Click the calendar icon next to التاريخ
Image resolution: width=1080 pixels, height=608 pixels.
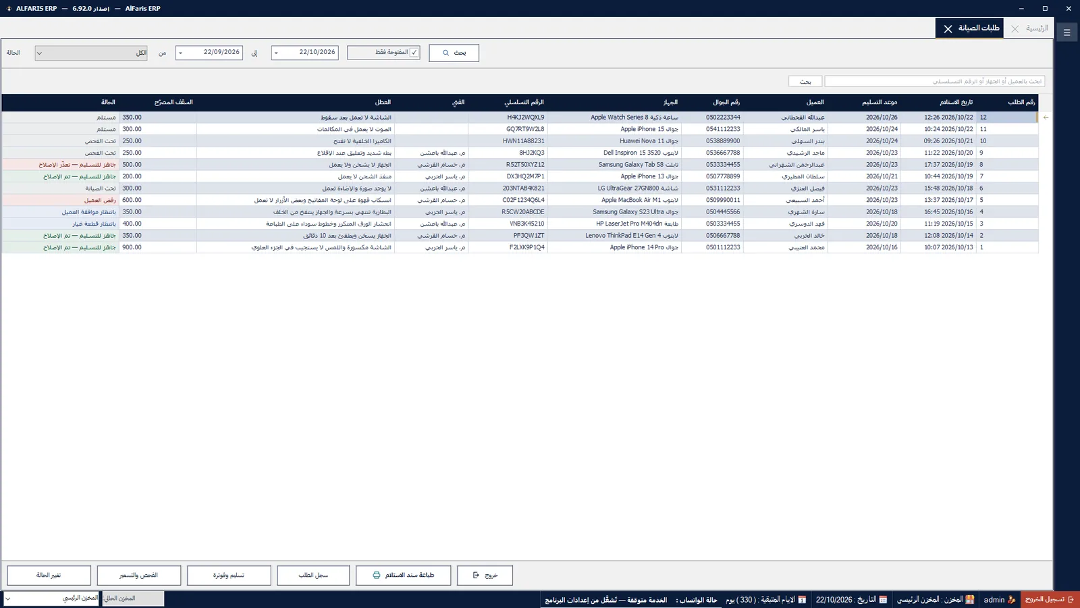pos(883,599)
